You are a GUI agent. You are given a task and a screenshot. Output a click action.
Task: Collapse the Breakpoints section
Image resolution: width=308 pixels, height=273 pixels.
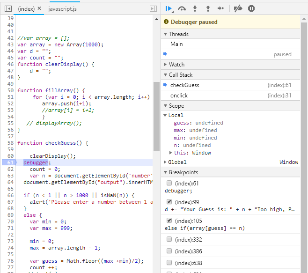[165, 172]
